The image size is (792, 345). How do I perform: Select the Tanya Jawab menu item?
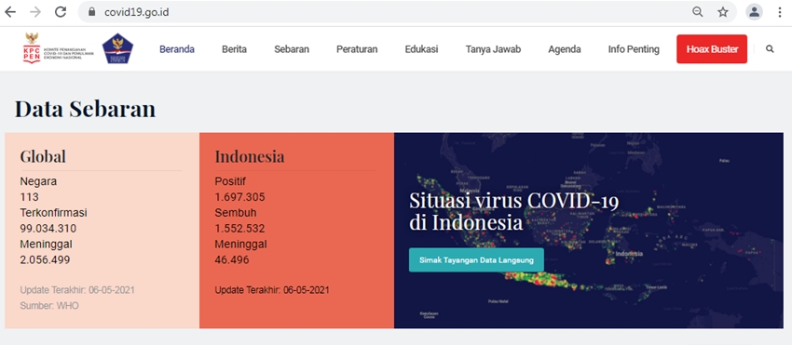[x=493, y=49]
